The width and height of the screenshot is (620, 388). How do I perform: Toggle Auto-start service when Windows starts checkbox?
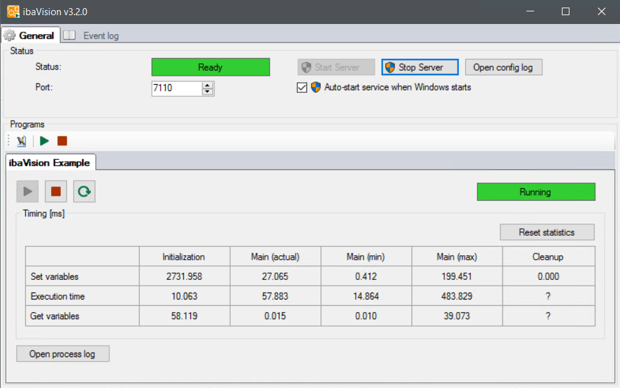pyautogui.click(x=301, y=87)
